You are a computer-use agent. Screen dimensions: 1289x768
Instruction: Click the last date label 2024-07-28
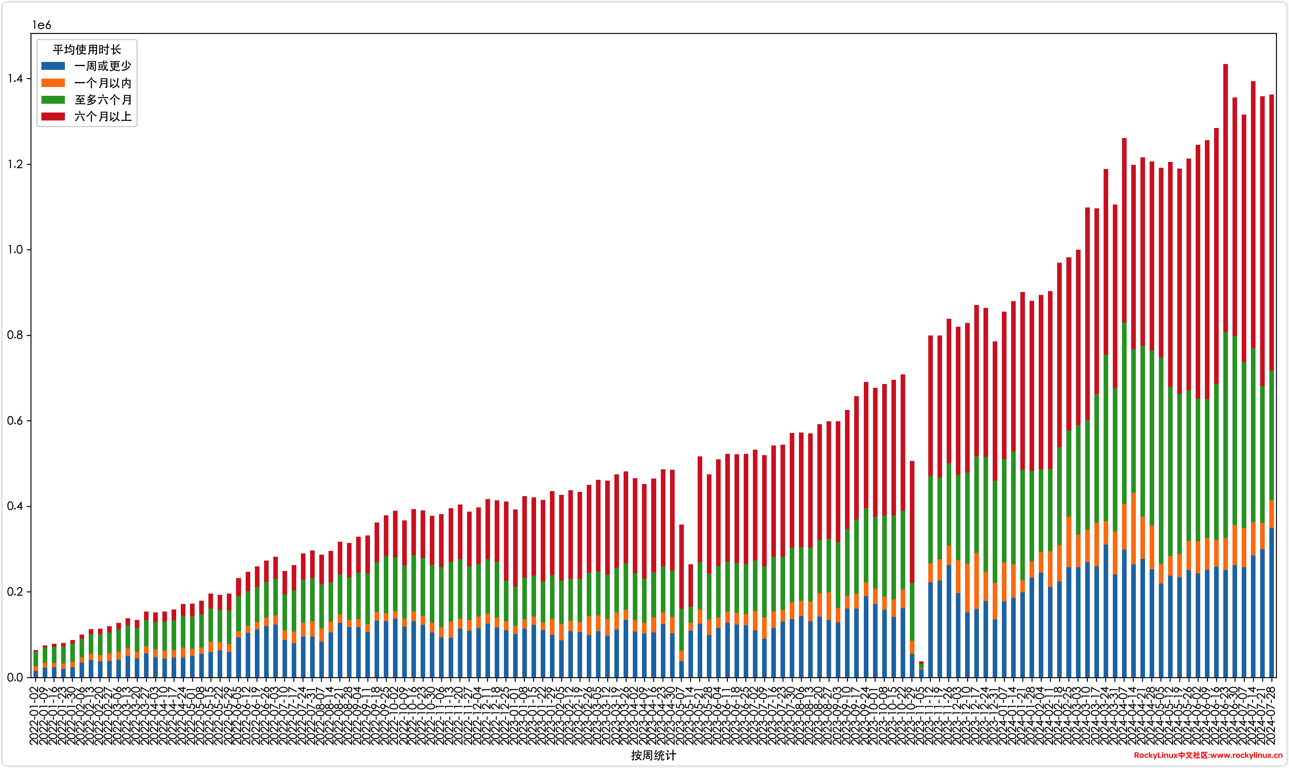pos(1272,716)
